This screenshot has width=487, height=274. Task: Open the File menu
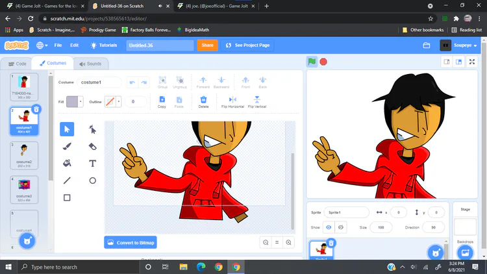point(58,45)
